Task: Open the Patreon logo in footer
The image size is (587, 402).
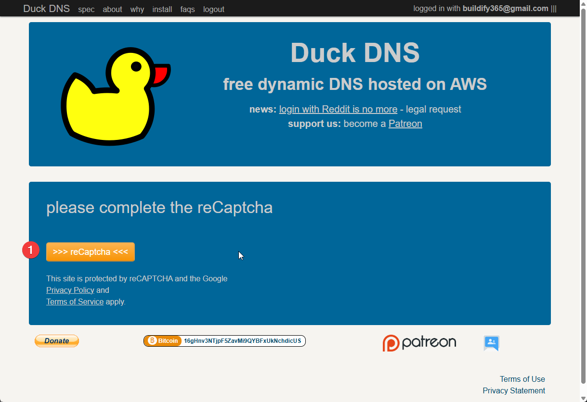Action: 419,342
